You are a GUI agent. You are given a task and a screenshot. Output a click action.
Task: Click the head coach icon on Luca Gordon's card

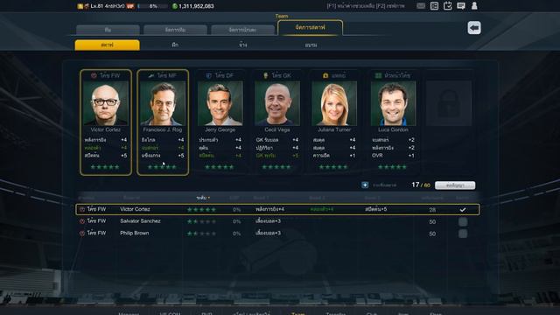(378, 76)
